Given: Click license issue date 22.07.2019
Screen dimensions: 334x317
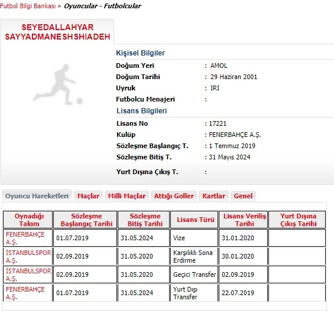Looking at the screenshot, I should click(238, 293).
